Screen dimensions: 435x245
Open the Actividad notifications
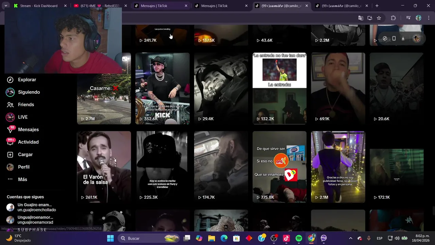pyautogui.click(x=23, y=142)
